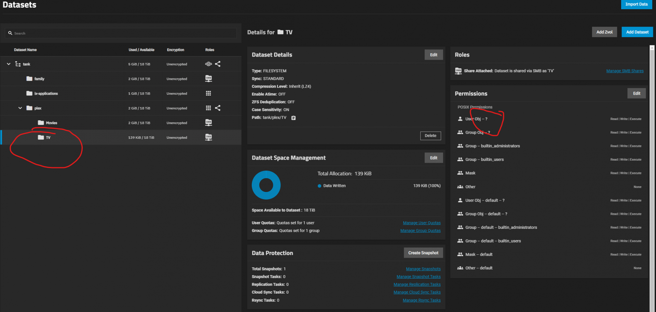This screenshot has height=312, width=656.
Task: Open Manage User Quotas link
Action: click(x=422, y=223)
